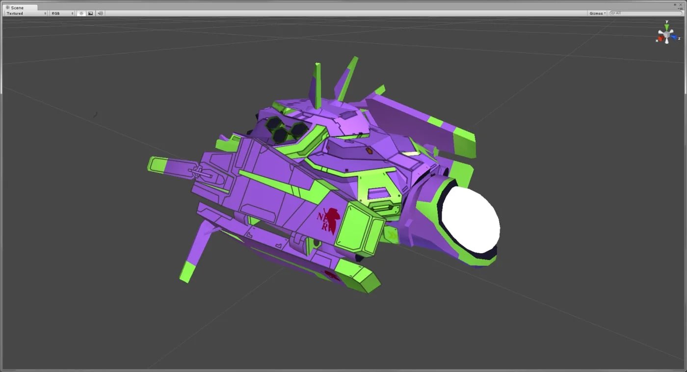Toggle the skybox image overlay button
This screenshot has width=687, height=372.
[91, 13]
